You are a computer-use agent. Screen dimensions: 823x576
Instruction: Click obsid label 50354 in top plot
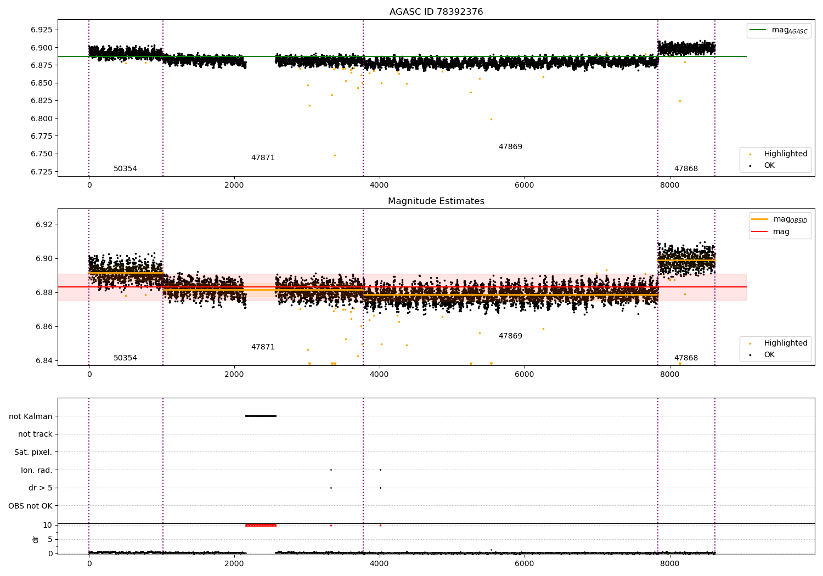[126, 169]
